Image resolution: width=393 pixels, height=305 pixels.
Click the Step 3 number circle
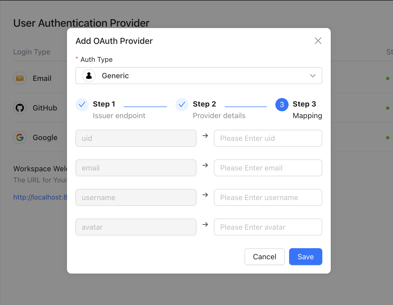tap(282, 105)
